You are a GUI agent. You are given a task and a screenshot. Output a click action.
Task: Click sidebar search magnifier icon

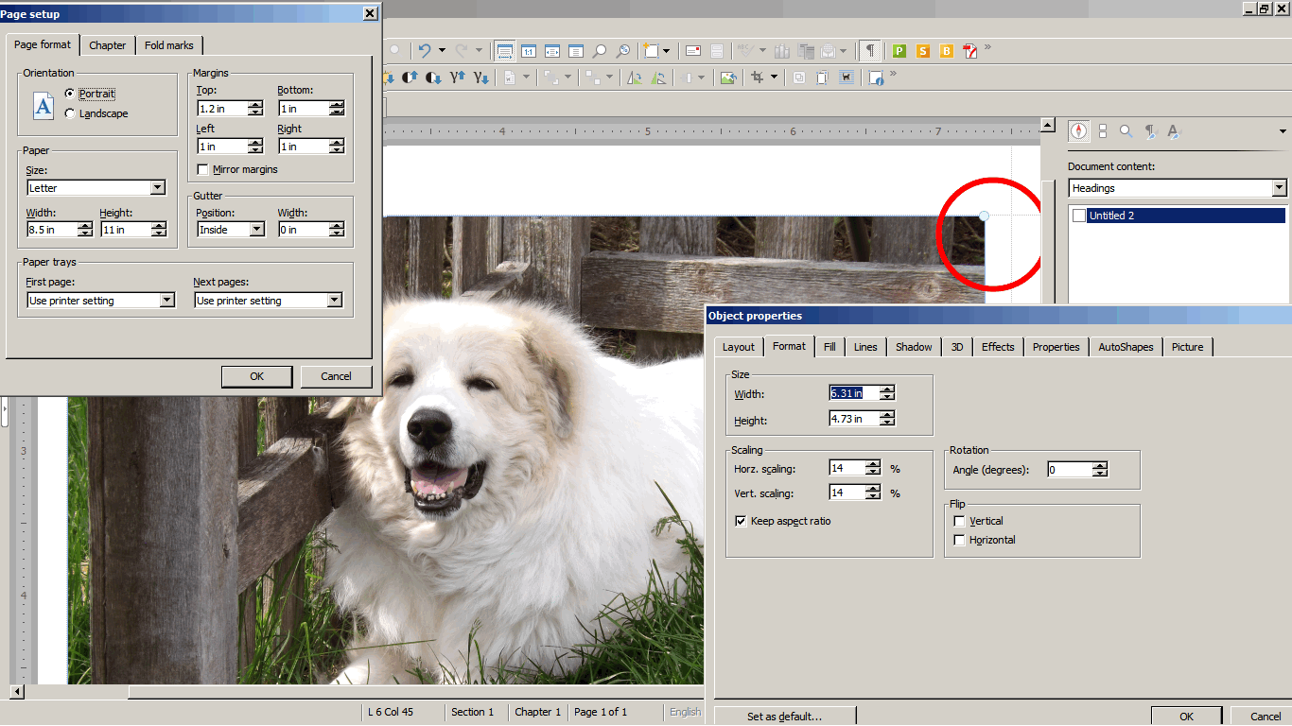pyautogui.click(x=1126, y=131)
